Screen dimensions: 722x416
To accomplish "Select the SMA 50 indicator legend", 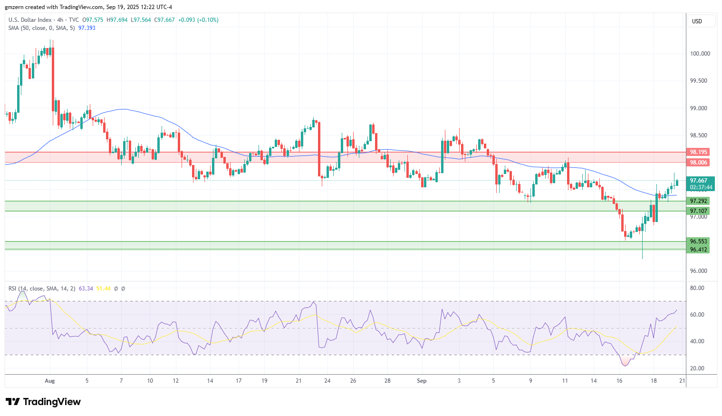I will (x=41, y=28).
